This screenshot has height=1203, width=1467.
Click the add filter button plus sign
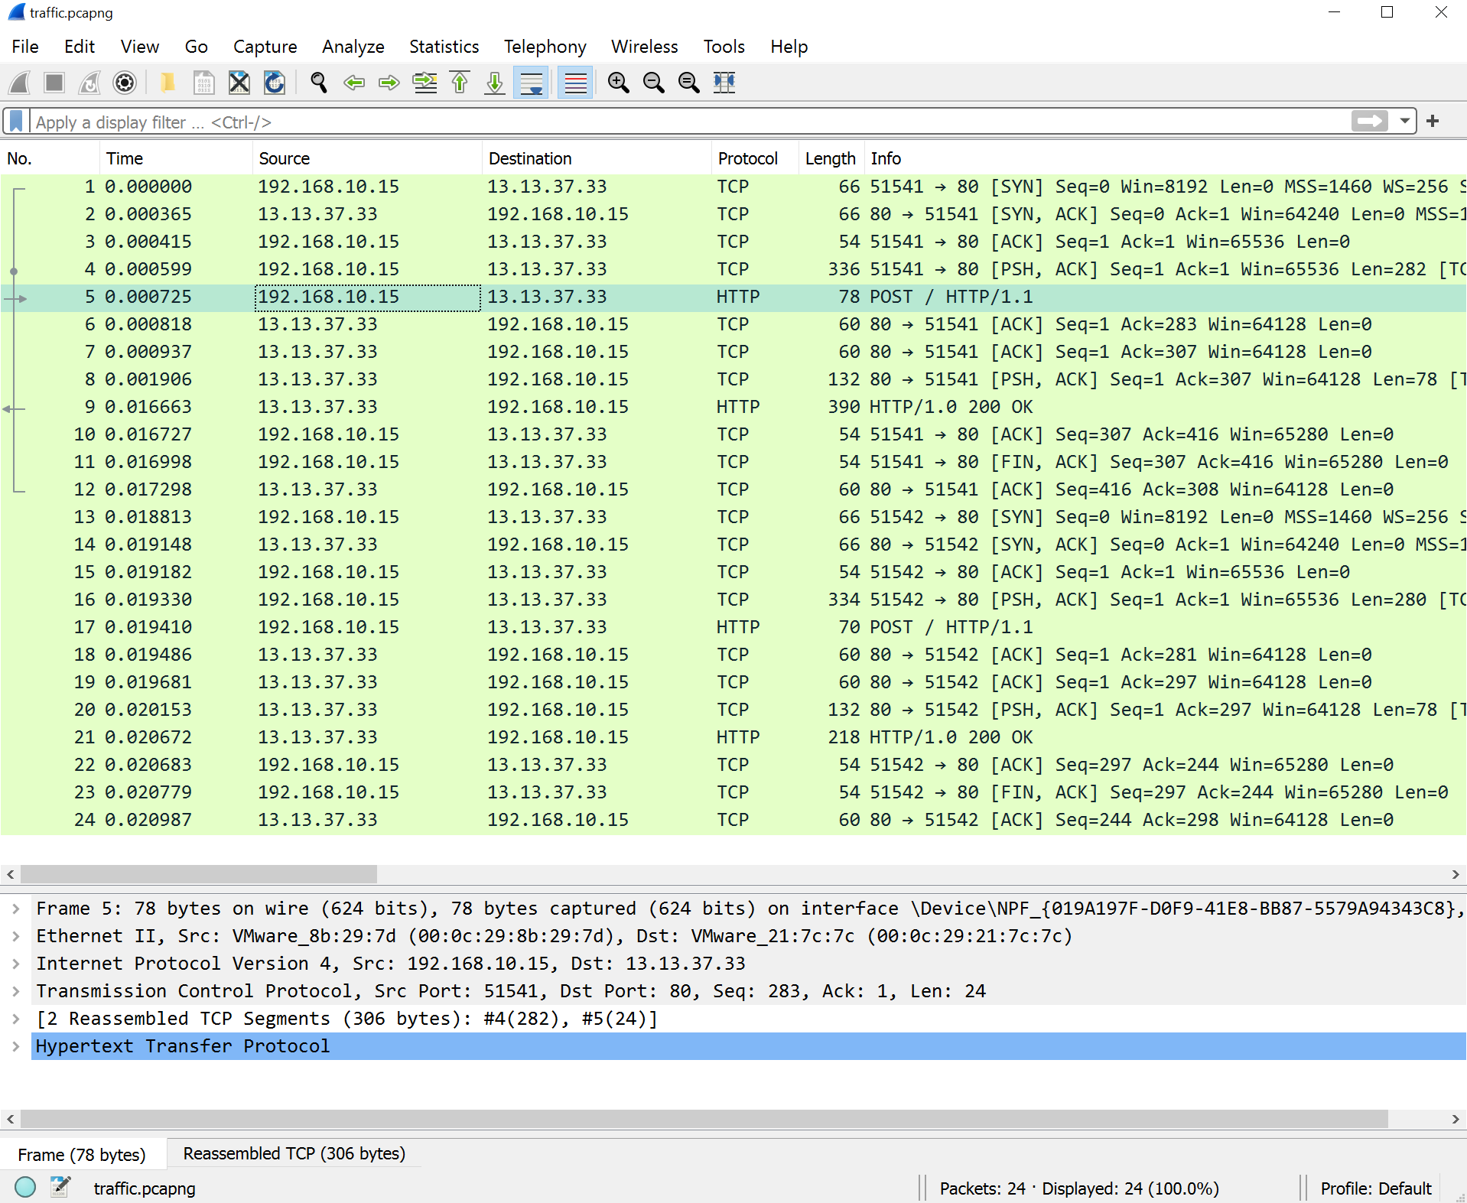click(1433, 122)
